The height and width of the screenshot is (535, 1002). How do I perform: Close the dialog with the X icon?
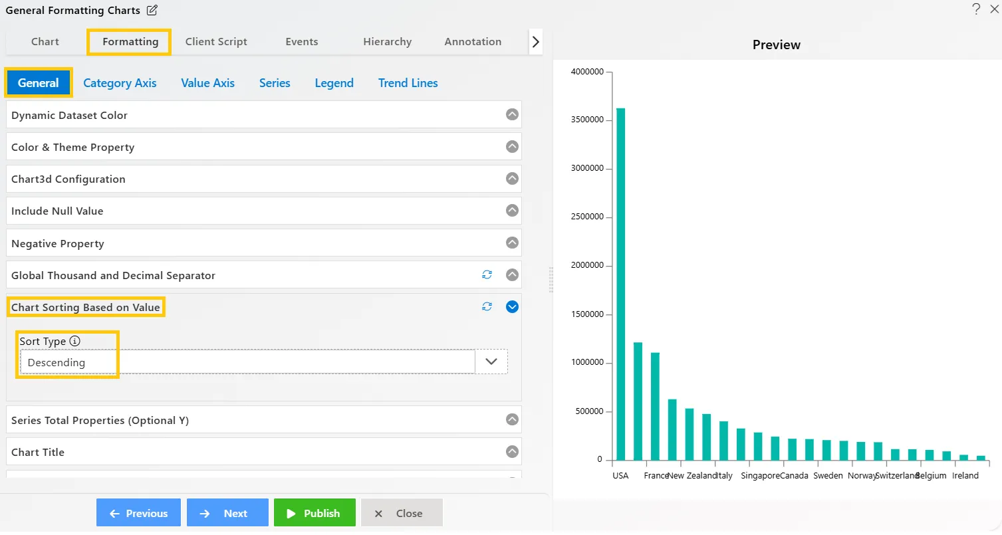coord(994,9)
